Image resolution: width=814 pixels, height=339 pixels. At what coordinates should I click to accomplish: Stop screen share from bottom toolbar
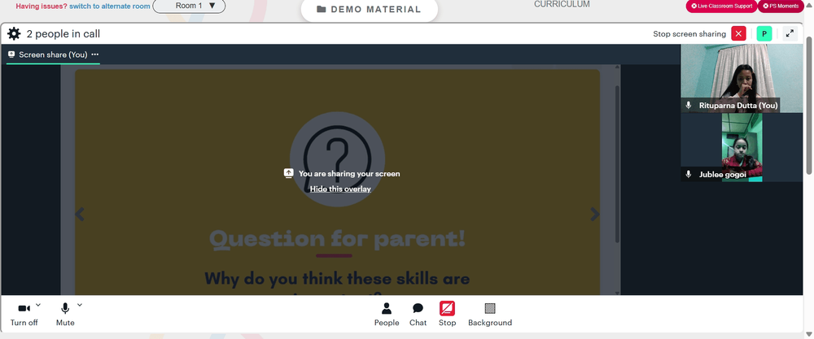447,315
